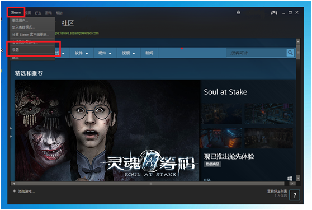View the bottom-left Soul at Stake screenshot thumbnail

tap(221, 138)
